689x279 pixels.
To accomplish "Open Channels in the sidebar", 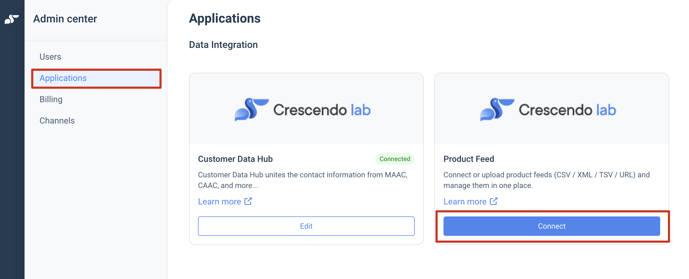I will click(x=57, y=121).
